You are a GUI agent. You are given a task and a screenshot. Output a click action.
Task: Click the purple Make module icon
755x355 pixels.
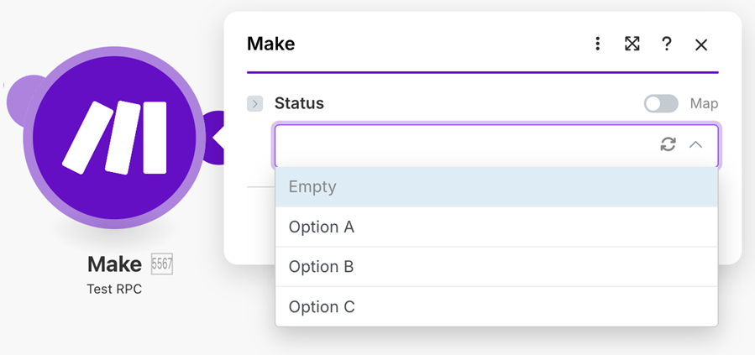tap(114, 134)
